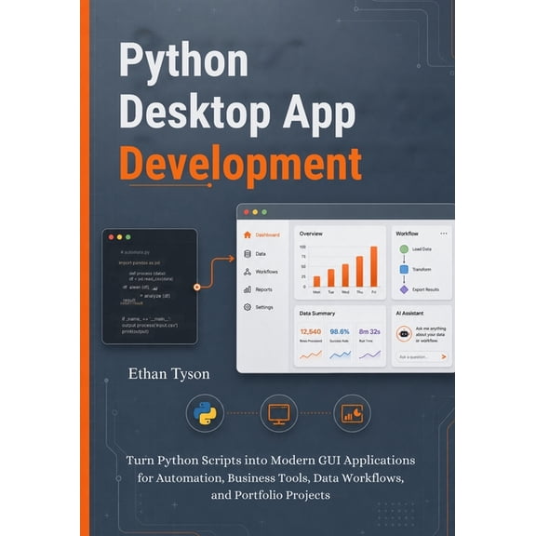This screenshot has height=536, width=536.
Task: Click the Thu bar in Overview chart
Action: pos(359,272)
